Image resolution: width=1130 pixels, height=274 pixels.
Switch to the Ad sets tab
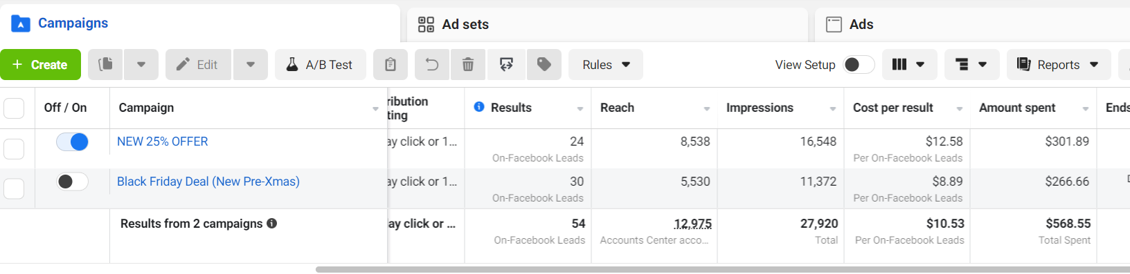click(x=607, y=25)
